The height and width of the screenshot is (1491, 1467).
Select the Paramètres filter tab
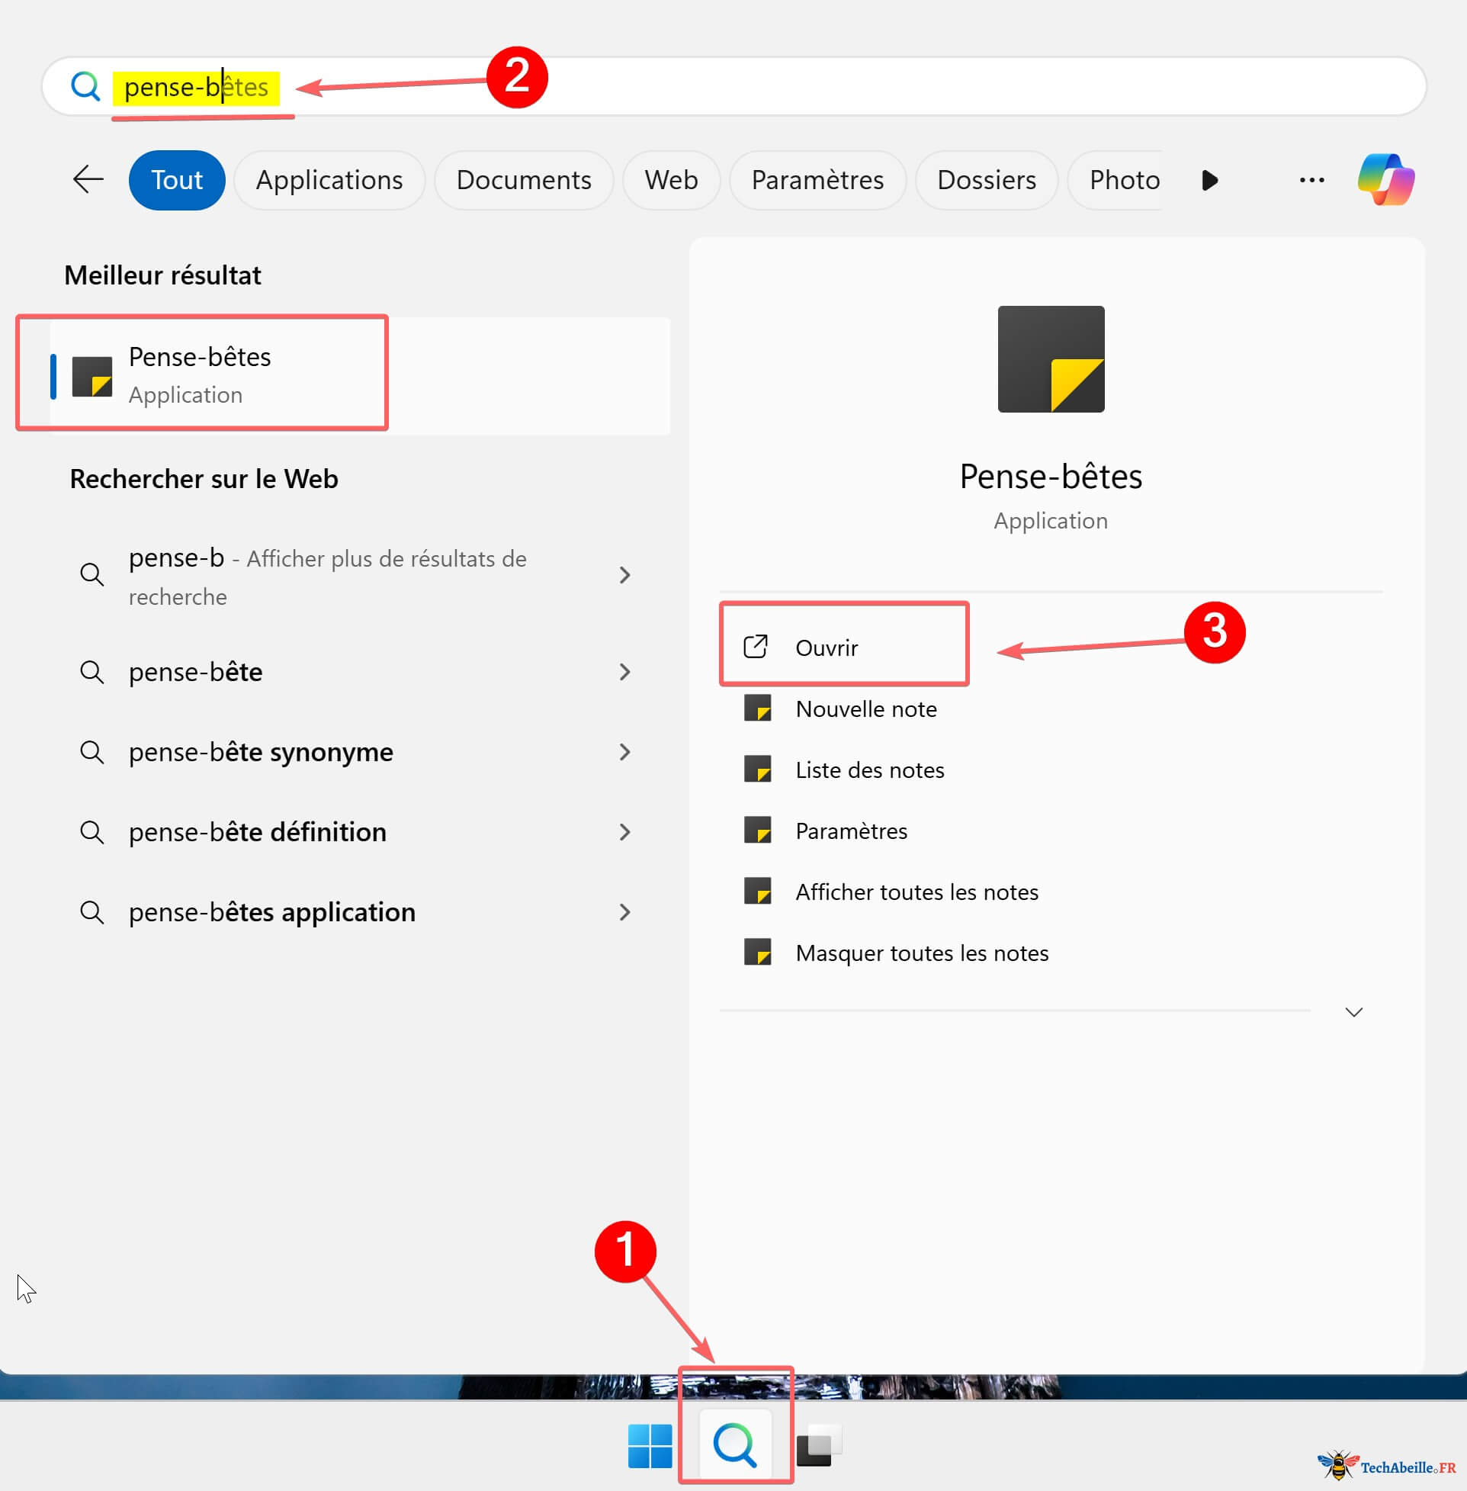click(x=817, y=179)
